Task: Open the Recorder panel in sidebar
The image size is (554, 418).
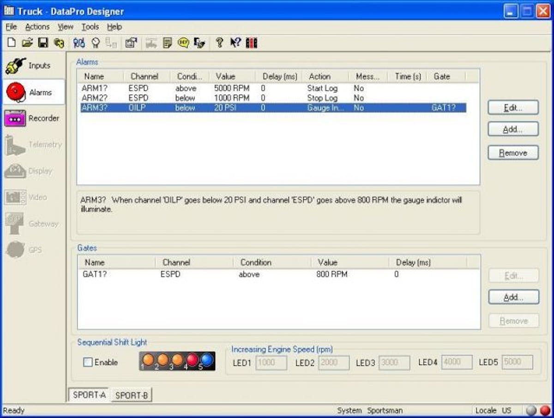Action: (33, 119)
